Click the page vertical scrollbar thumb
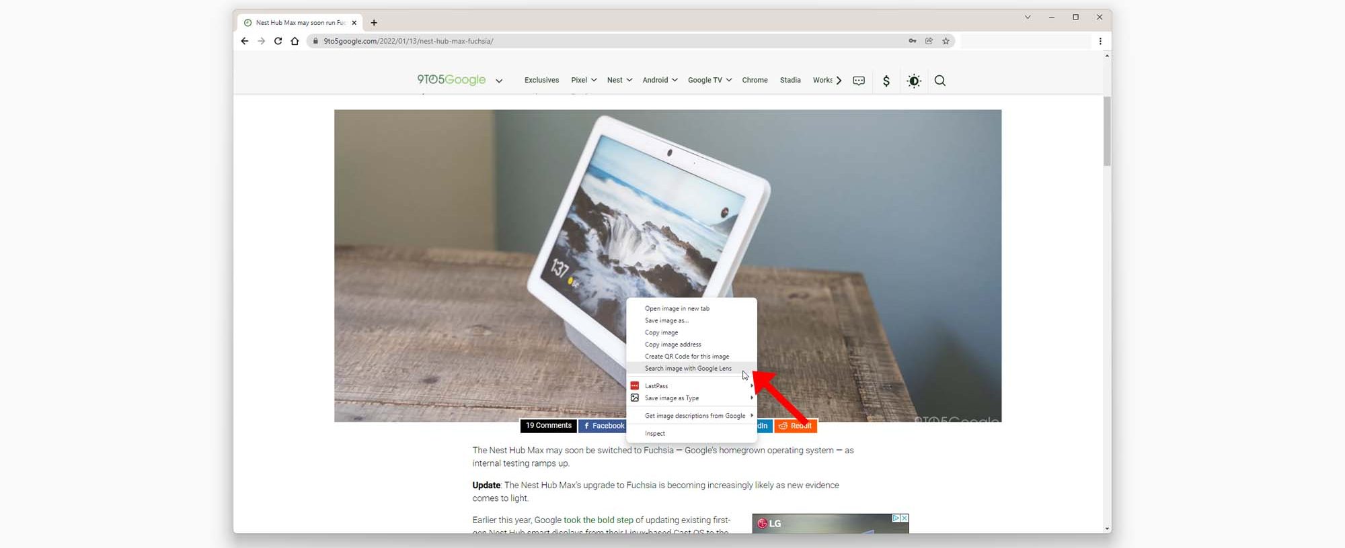The image size is (1345, 548). click(x=1107, y=131)
